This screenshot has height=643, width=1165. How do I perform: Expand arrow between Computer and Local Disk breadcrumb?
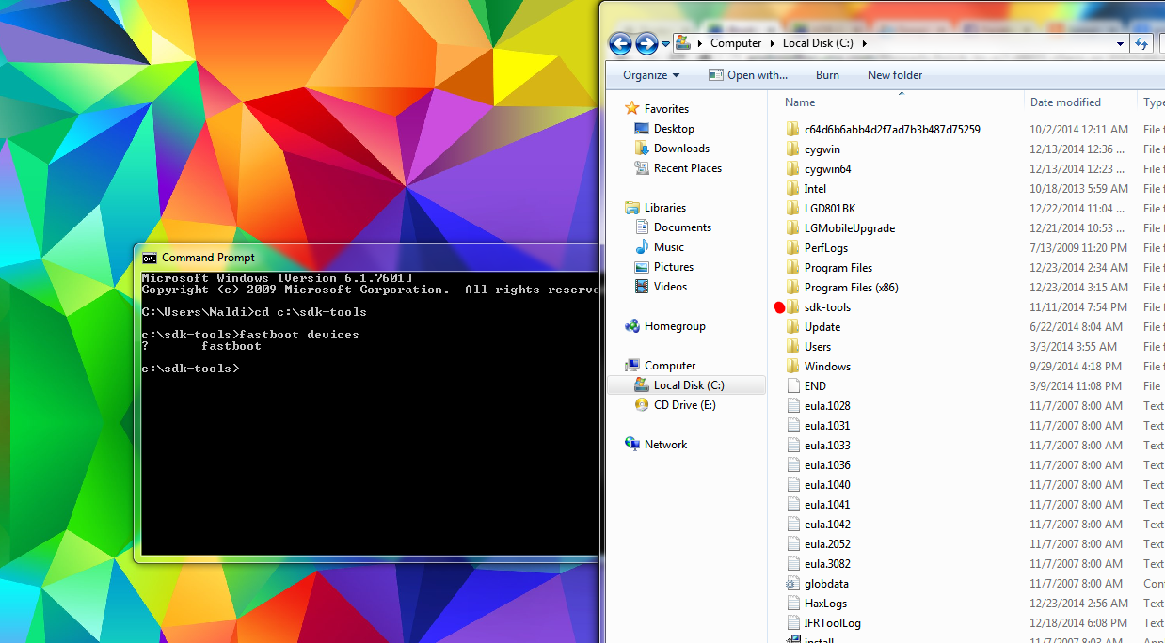tap(772, 43)
